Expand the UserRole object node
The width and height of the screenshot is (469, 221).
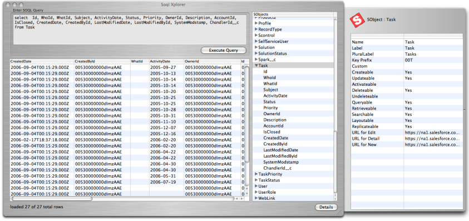coord(256,192)
